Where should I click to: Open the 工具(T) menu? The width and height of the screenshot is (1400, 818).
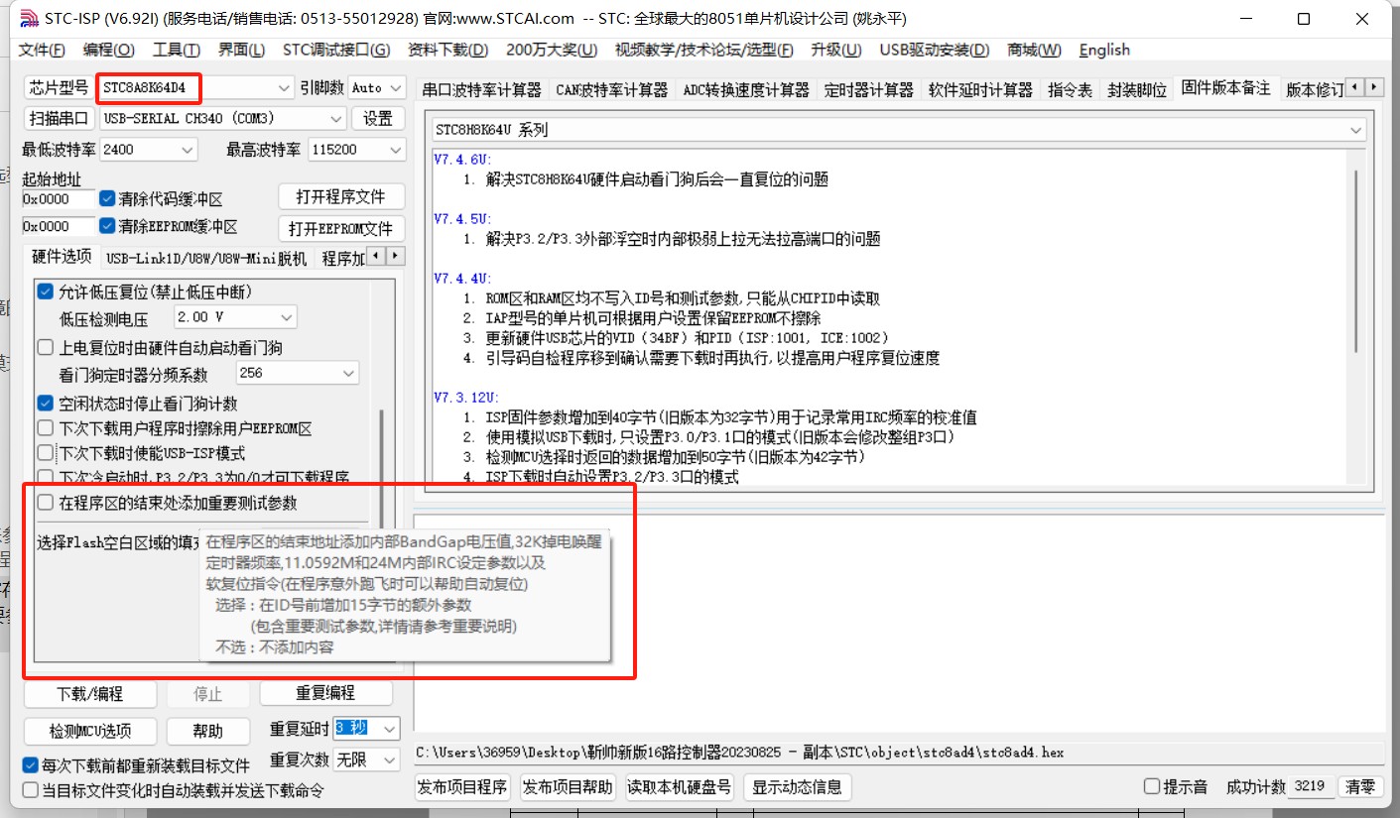click(x=177, y=50)
